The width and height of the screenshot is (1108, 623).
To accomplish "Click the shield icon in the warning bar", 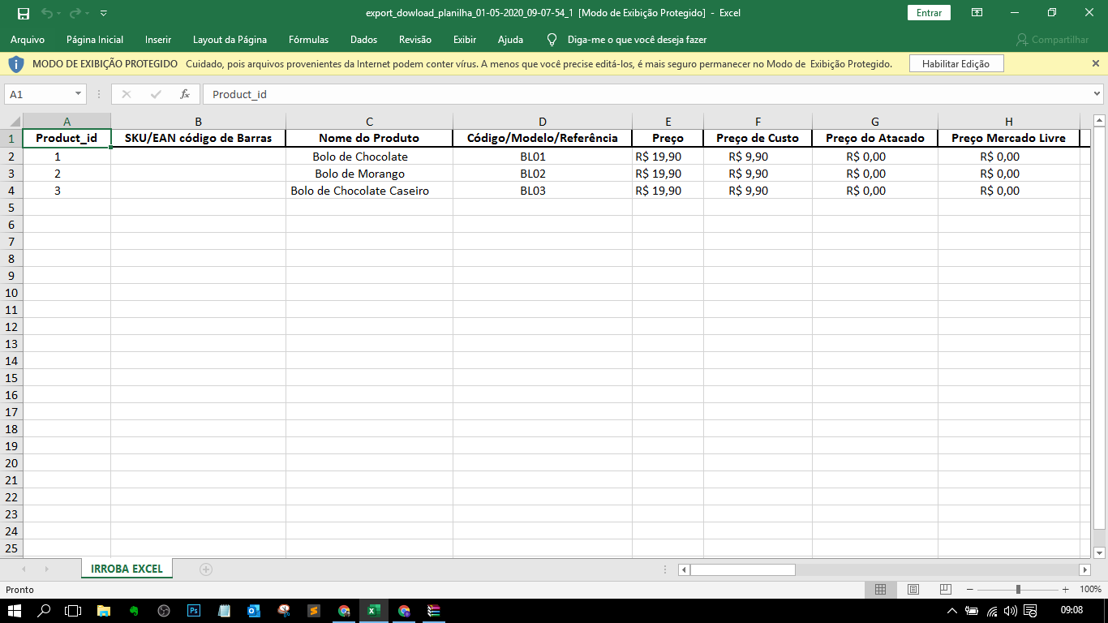I will point(16,63).
